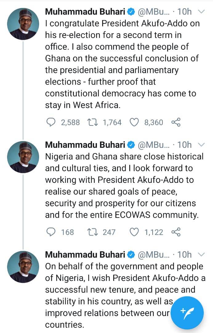Like the tweet with 8,360 likes
This screenshot has height=333, width=213.
pyautogui.click(x=134, y=122)
